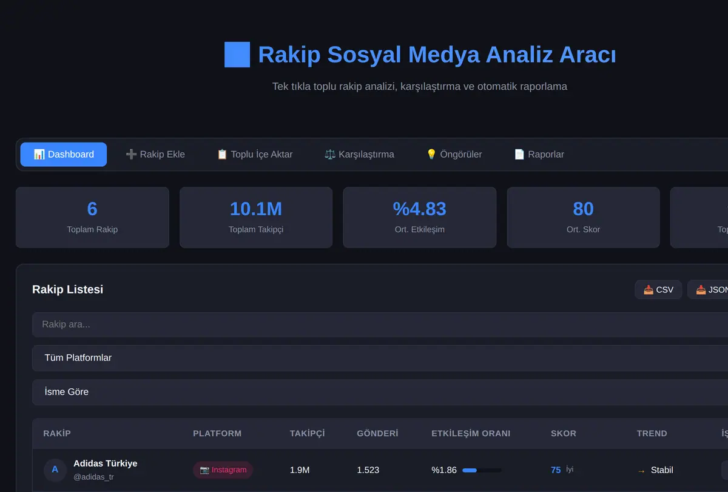Click the Adidas Türkiye avatar icon
728x492 pixels.
pos(55,470)
